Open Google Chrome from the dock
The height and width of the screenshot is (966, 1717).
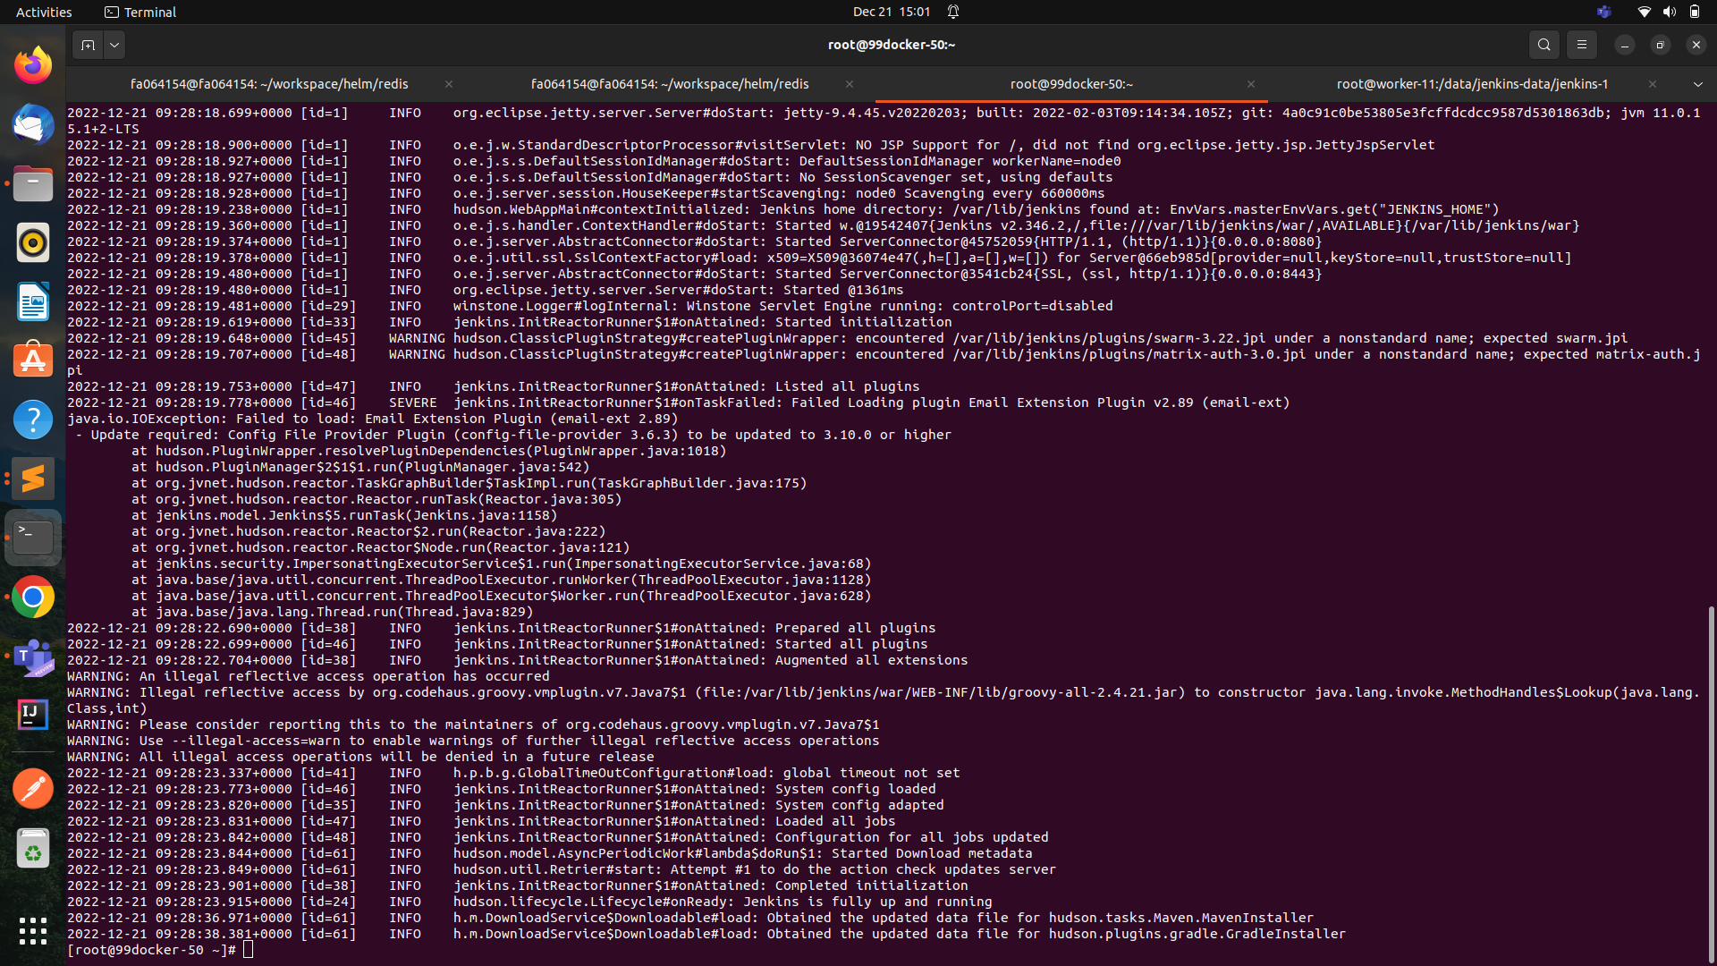coord(32,596)
